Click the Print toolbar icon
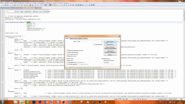Viewport: 185px width, 104px height. pos(14,5)
